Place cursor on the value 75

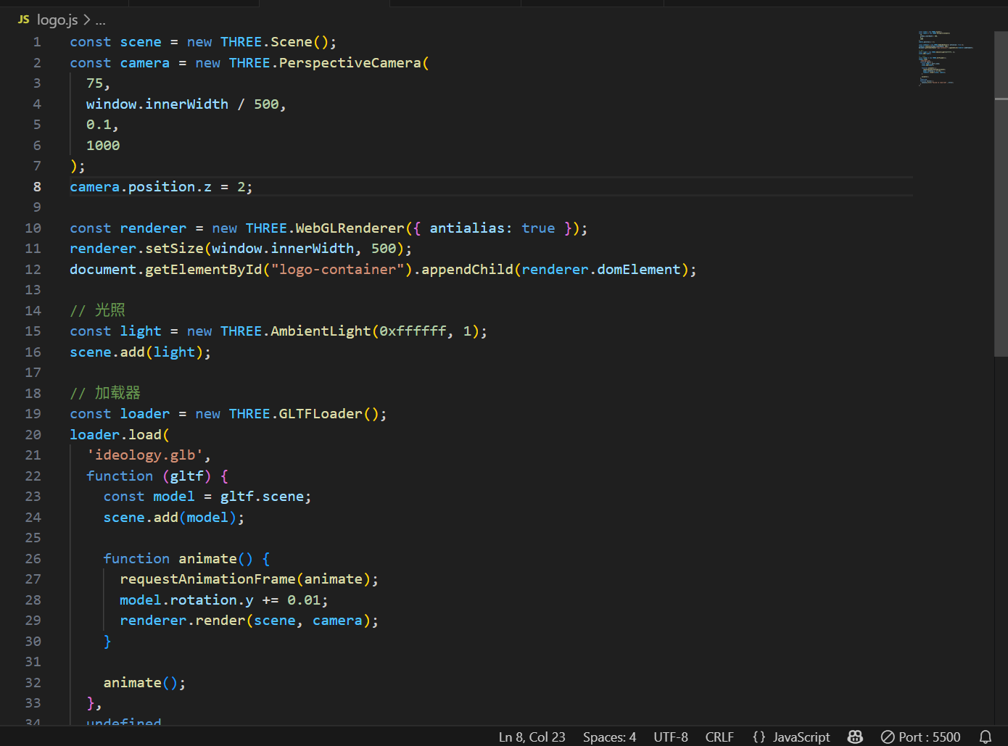coord(95,83)
